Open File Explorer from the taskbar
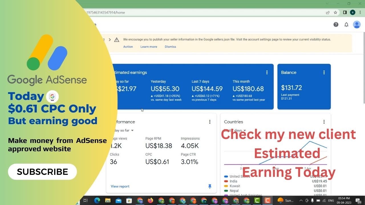The image size is (365, 205). point(108,200)
